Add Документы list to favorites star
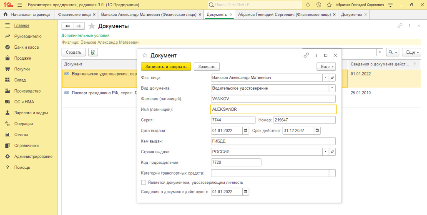Screen dimensions: 427x215 tap(92, 26)
